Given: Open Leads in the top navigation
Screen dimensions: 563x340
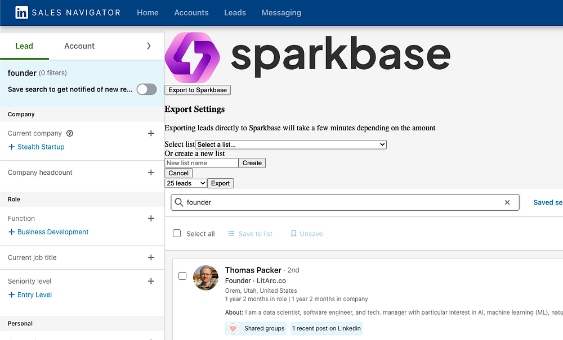Looking at the screenshot, I should (235, 12).
